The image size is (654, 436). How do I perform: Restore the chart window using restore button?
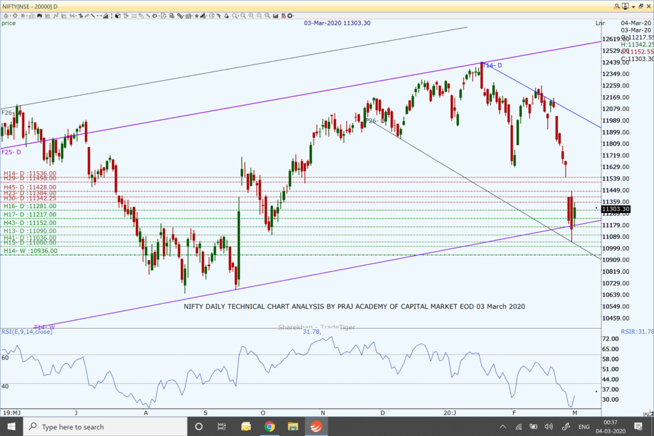click(641, 6)
